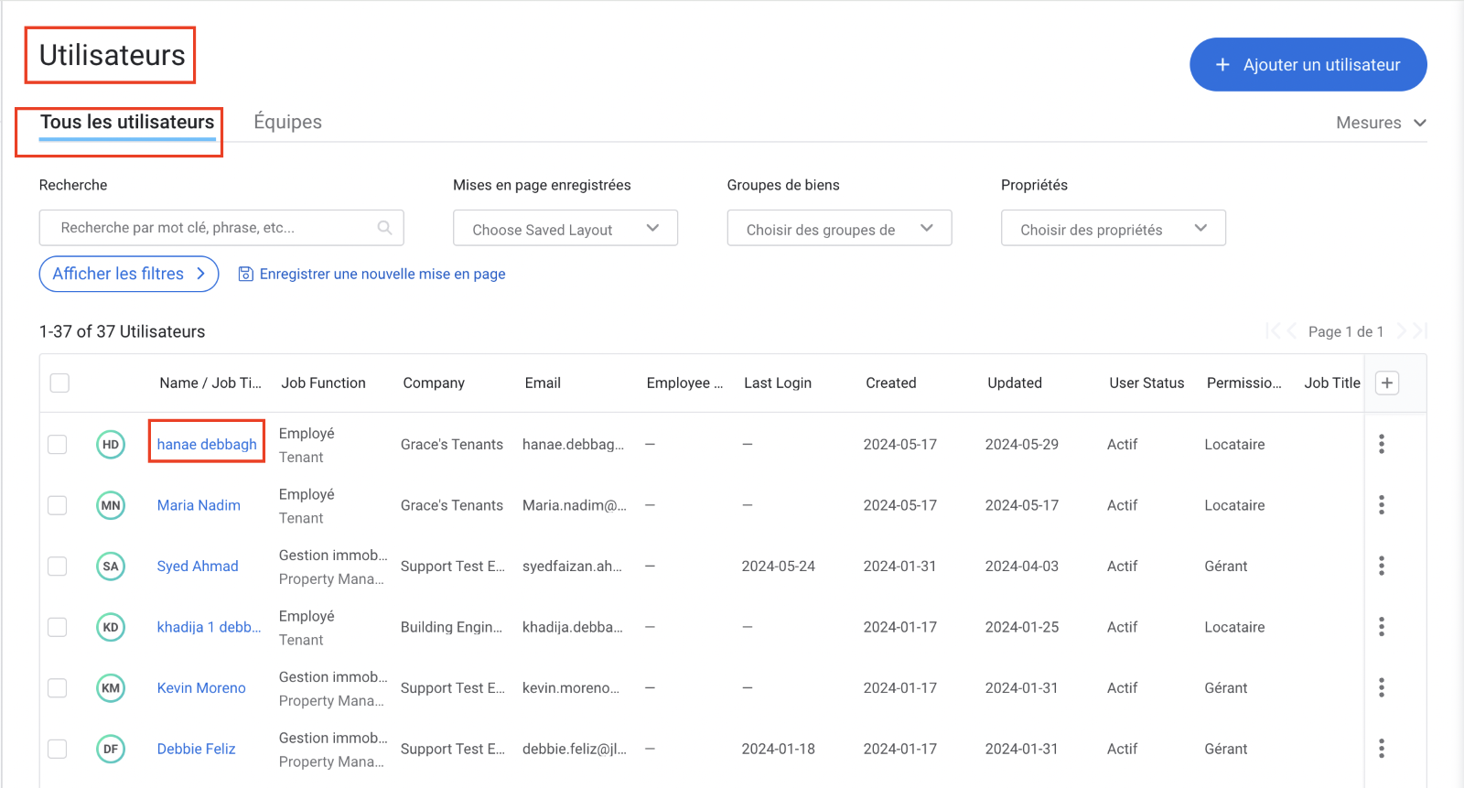
Task: Click the Ajouter un utilisateur button
Action: click(x=1308, y=64)
